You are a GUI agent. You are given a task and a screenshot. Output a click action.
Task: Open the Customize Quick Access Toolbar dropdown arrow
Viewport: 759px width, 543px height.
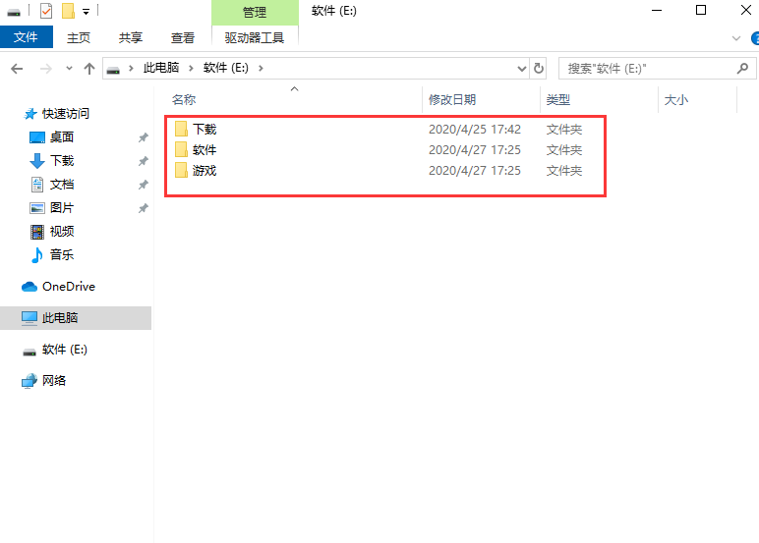(87, 12)
